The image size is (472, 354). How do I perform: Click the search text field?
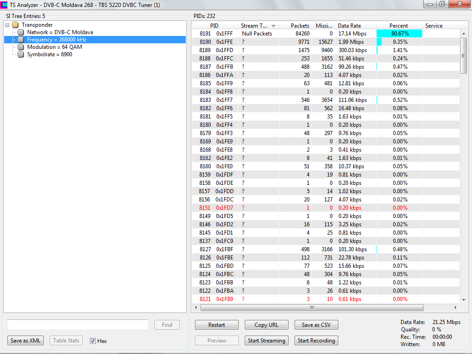coord(78,325)
